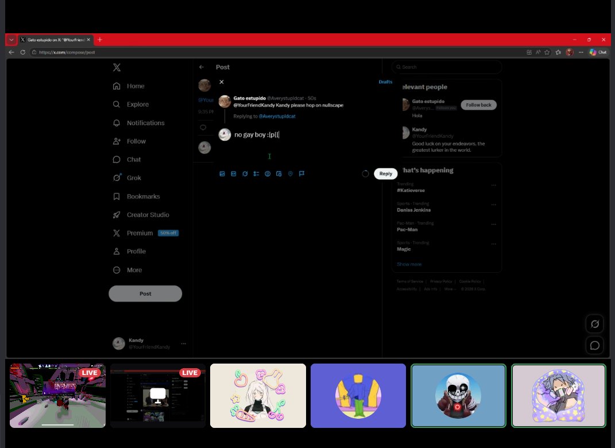Refresh the browser page
Screen dimensions: 615x448
pyautogui.click(x=23, y=52)
